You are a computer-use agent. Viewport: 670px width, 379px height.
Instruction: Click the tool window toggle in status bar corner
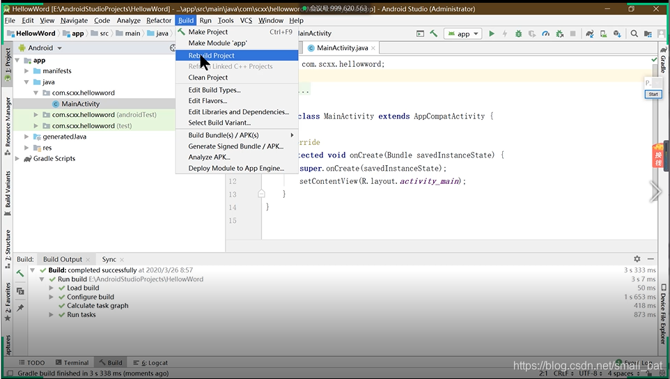(10, 373)
